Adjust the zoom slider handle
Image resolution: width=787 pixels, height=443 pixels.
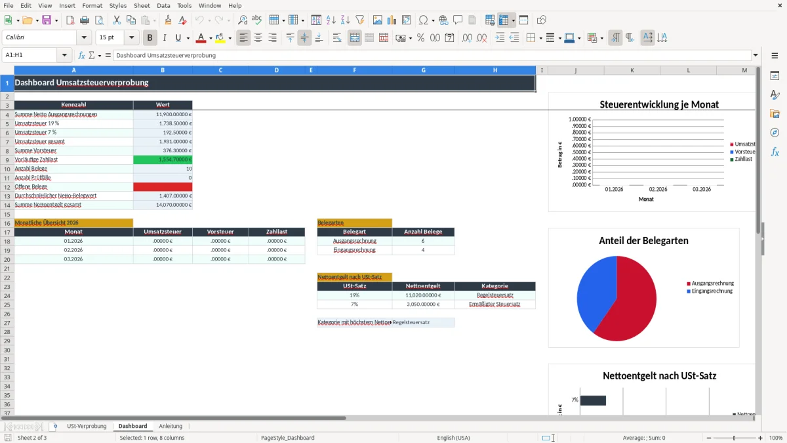735,438
